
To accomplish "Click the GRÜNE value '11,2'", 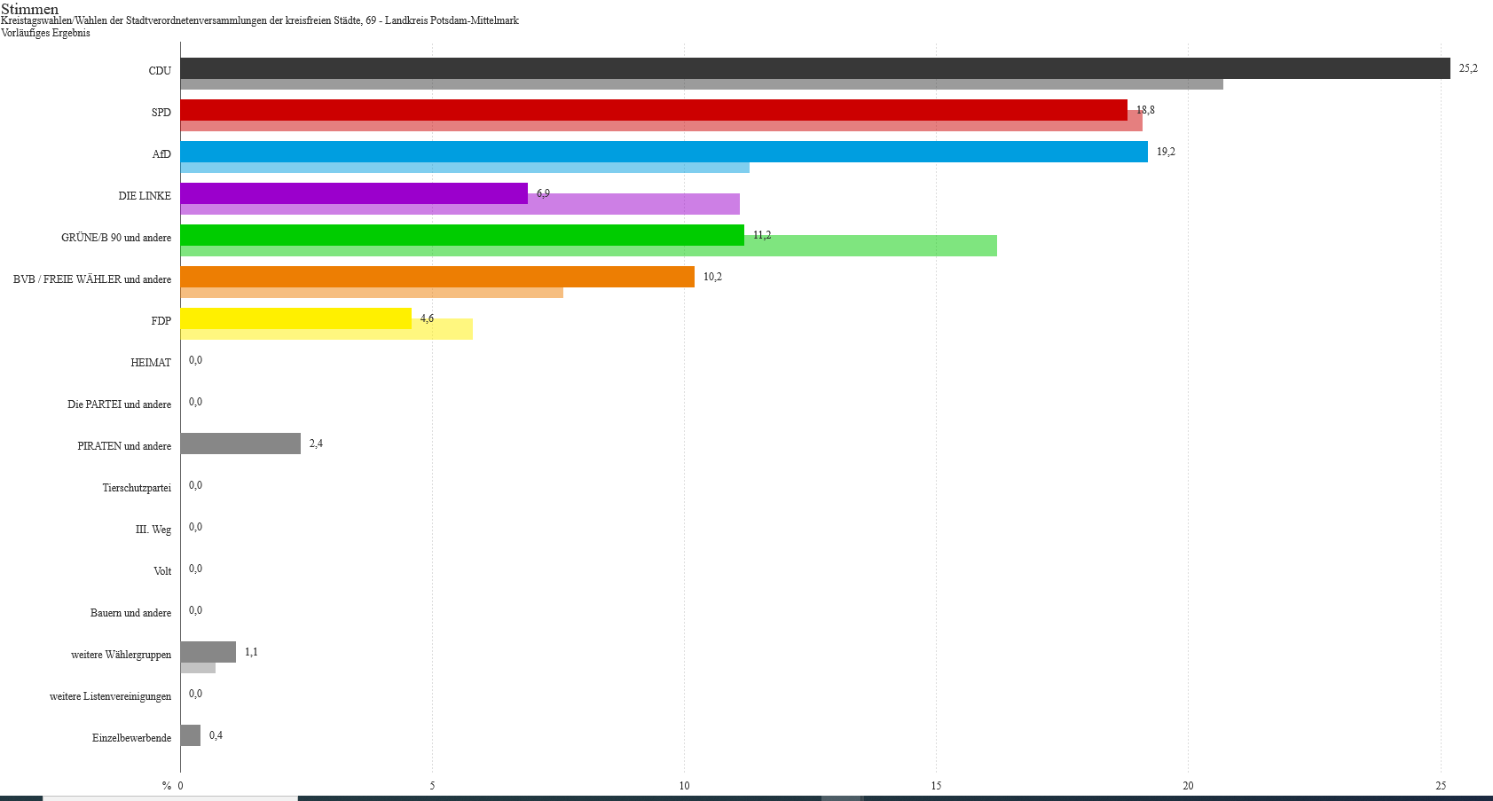I will (762, 235).
